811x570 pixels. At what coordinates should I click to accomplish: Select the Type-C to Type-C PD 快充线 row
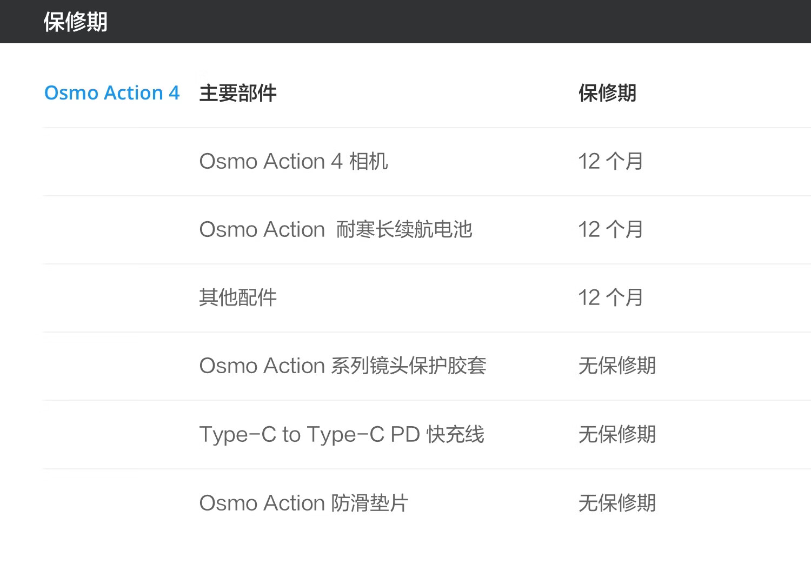(427, 435)
